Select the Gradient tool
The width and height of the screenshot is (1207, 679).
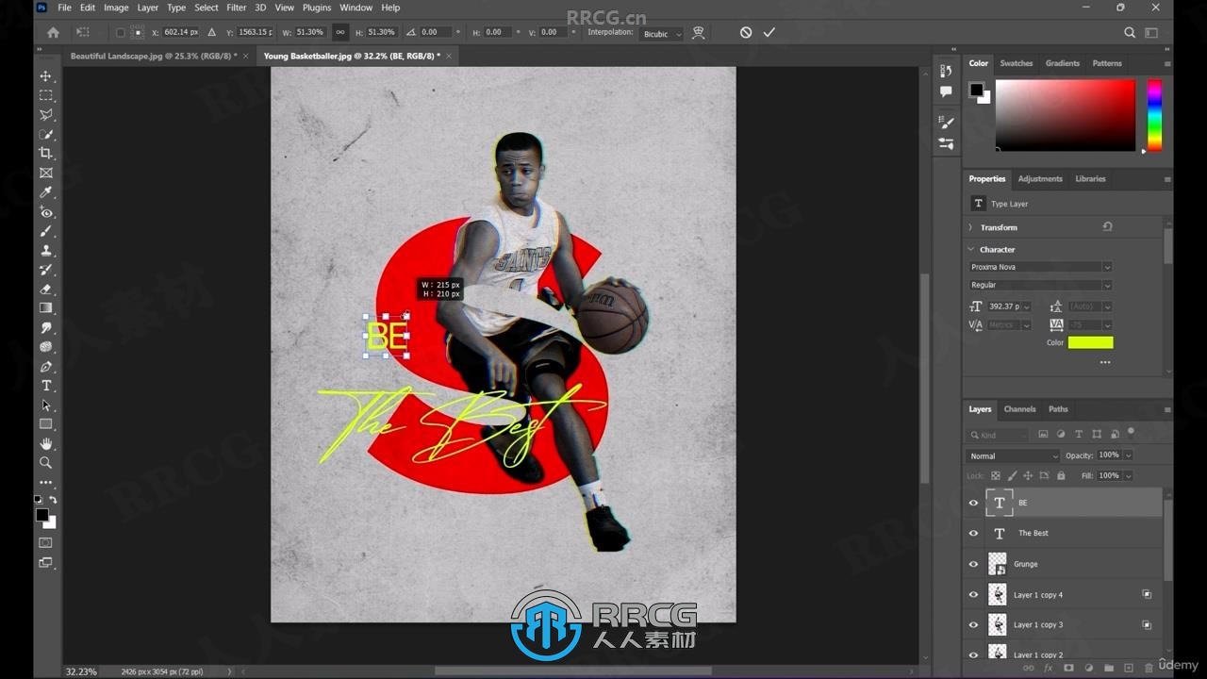[45, 308]
